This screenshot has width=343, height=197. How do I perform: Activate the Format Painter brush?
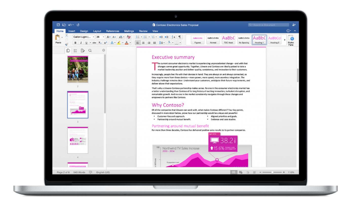click(67, 44)
